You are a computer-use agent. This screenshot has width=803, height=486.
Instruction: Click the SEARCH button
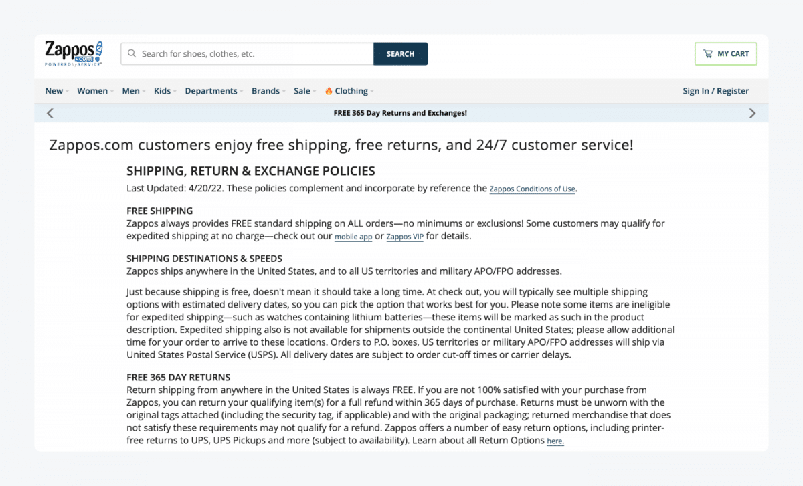coord(400,53)
